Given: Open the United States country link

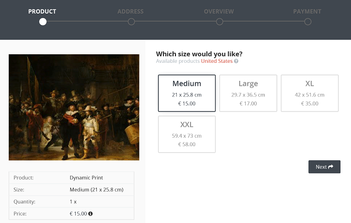Looking at the screenshot, I should [x=217, y=61].
